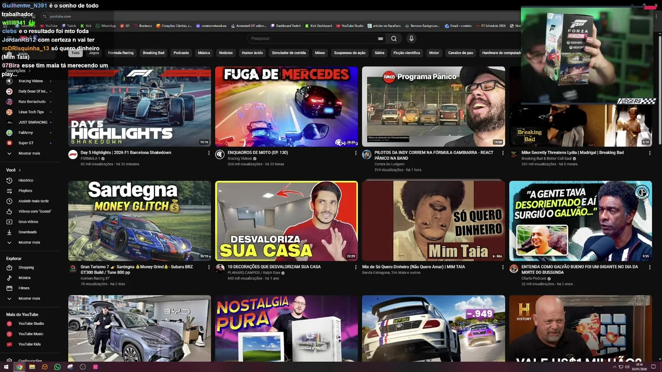Viewport: 662px width, 372px height.
Task: Open F1 Schedule 2026 bookmark
Action: [x=490, y=25]
